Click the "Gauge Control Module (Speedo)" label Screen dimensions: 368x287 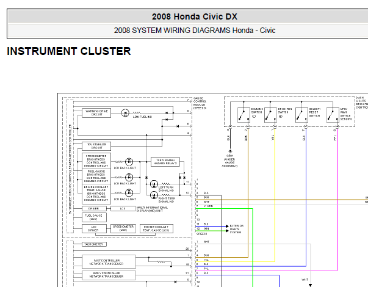tap(200, 103)
